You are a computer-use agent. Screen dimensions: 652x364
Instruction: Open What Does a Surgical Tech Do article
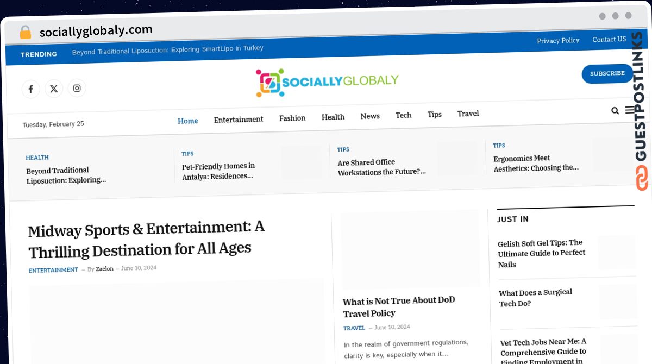coord(536,298)
